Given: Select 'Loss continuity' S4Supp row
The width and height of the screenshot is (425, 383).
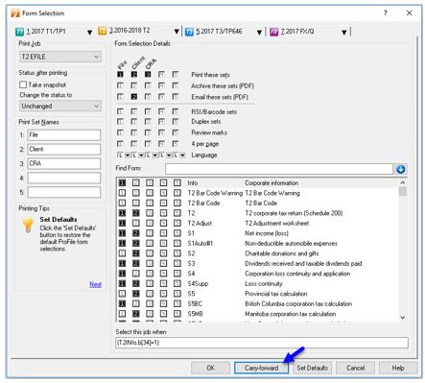Looking at the screenshot, I should point(257,284).
